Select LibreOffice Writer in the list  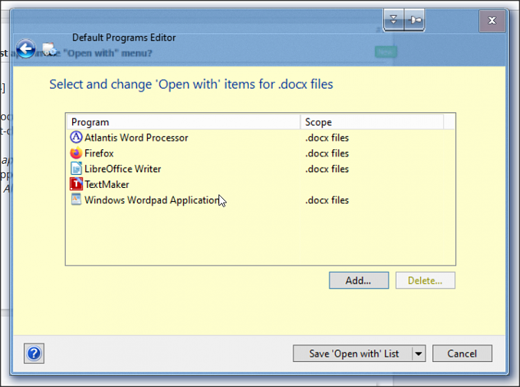pyautogui.click(x=260, y=169)
